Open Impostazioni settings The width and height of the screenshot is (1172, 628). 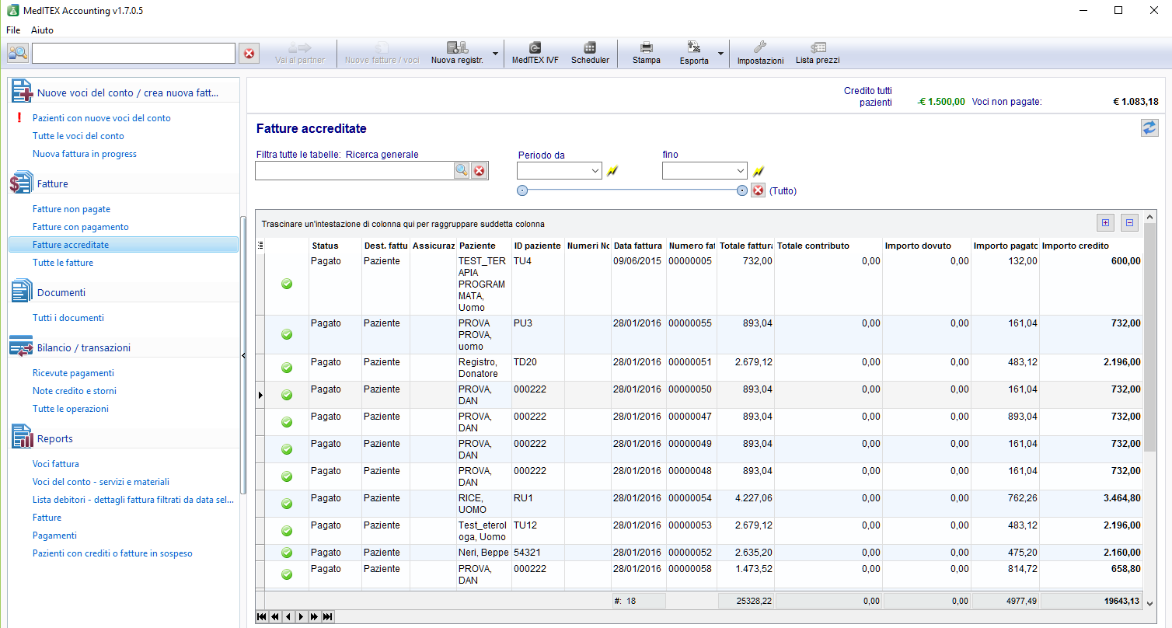760,53
